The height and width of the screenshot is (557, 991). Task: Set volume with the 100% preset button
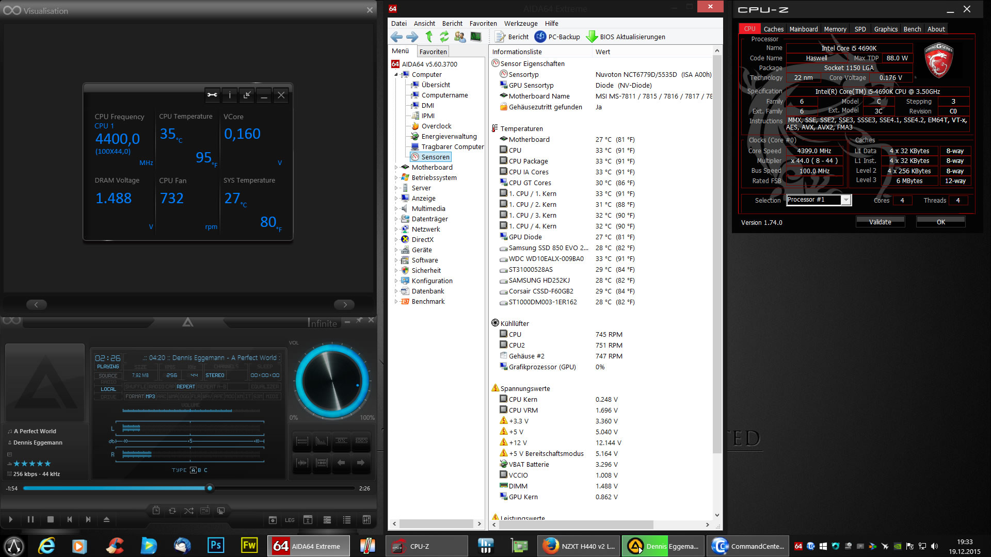(361, 440)
